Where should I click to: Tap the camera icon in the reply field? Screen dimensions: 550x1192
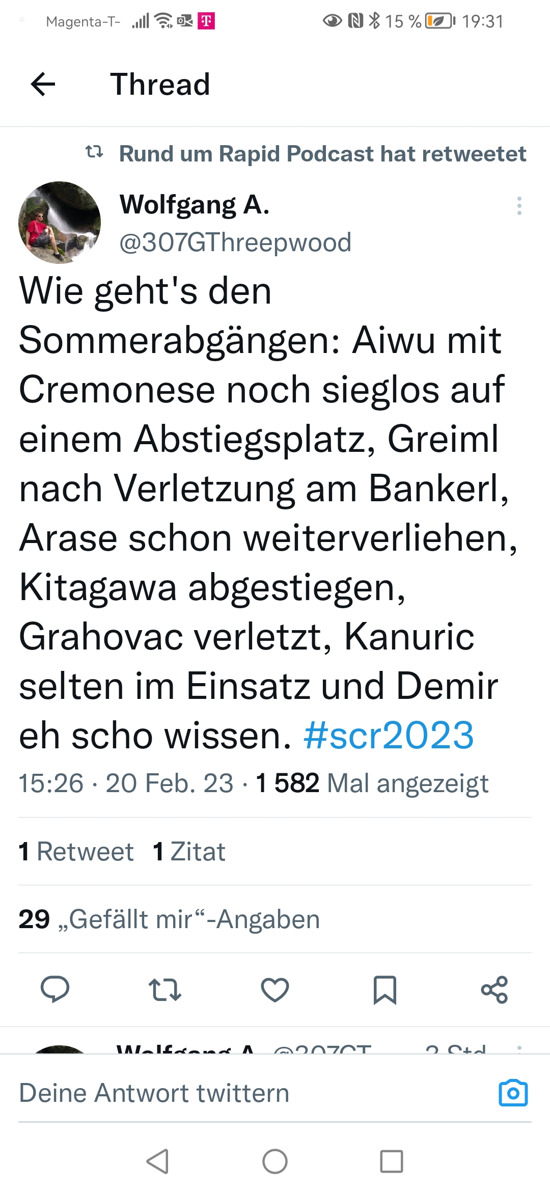(513, 1093)
